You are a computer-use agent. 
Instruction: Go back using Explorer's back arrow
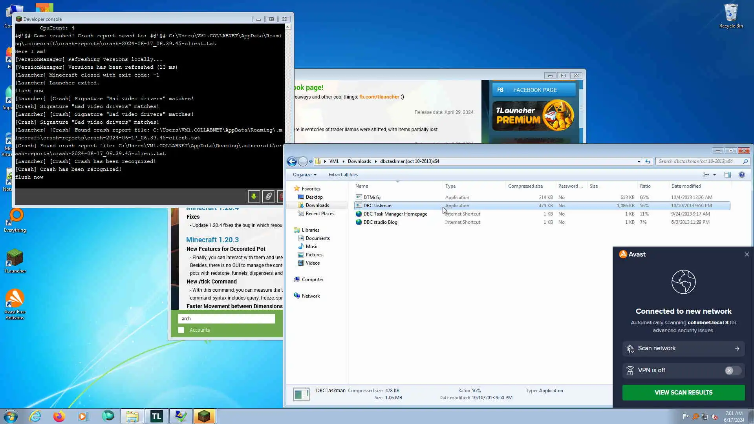291,161
